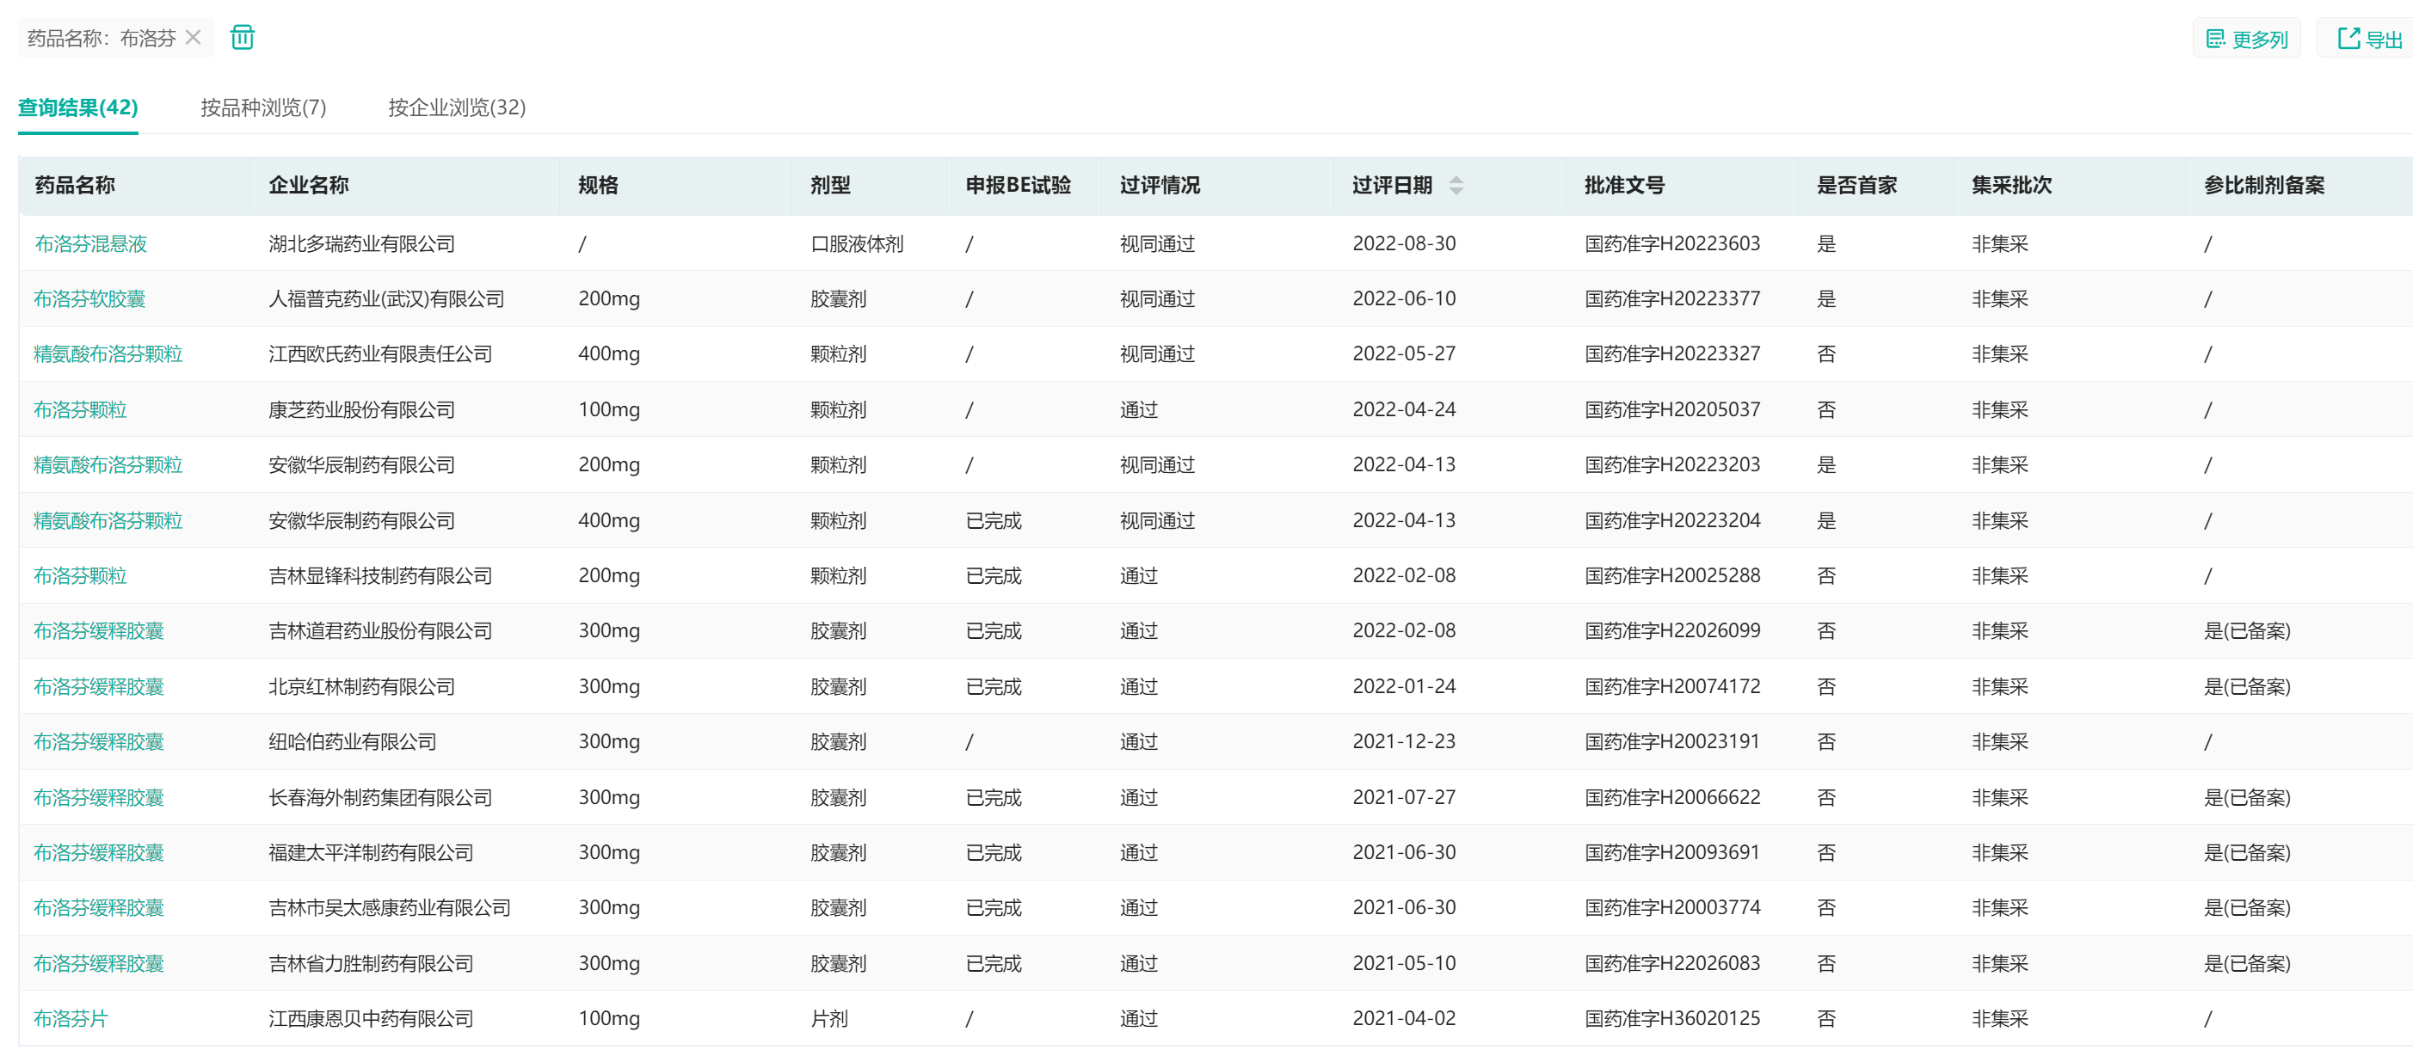
Task: Open 布洛芬颗粒 link from 康芝药业
Action: 81,410
